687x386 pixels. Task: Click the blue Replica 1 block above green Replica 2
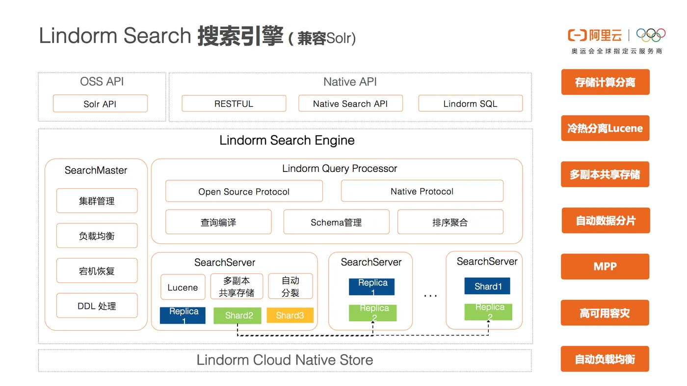tap(371, 287)
